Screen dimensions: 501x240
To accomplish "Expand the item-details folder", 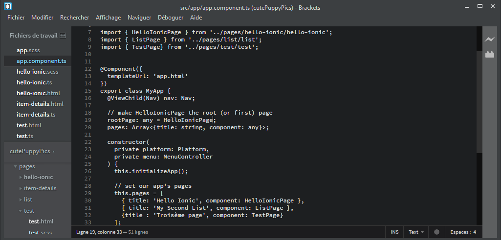I will coord(21,188).
